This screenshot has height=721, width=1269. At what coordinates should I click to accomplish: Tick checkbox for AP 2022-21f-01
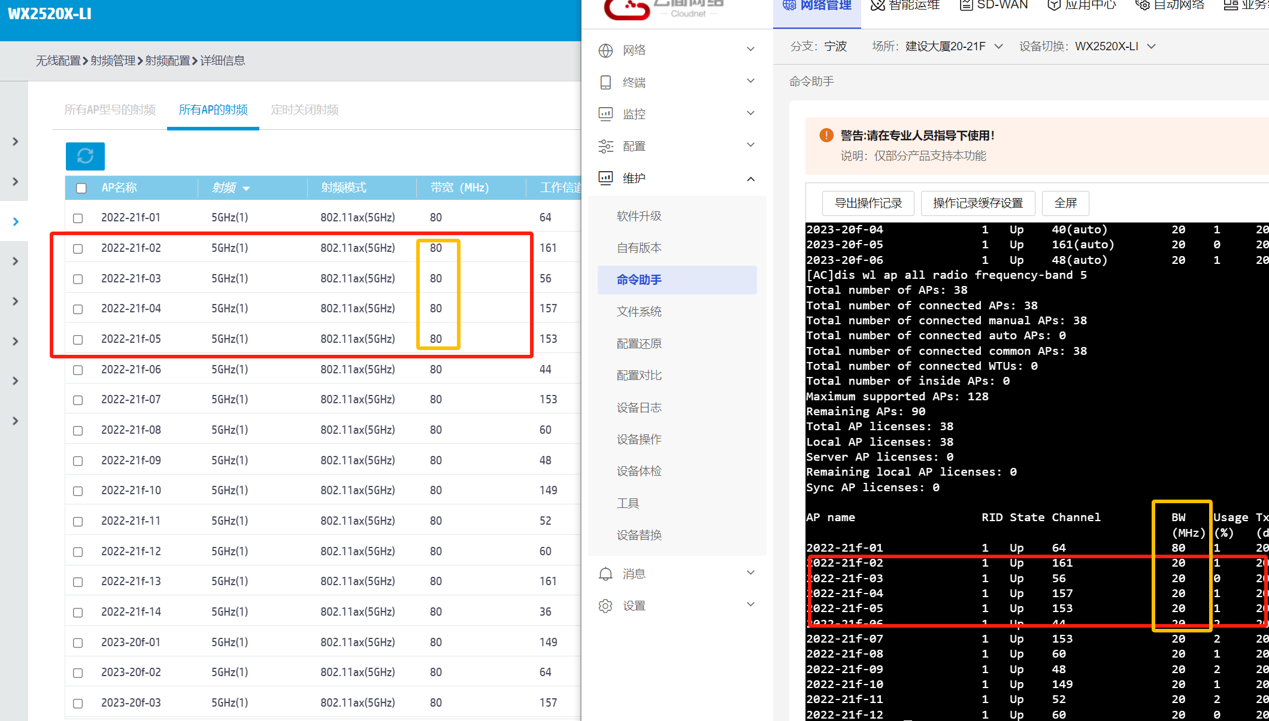point(78,218)
